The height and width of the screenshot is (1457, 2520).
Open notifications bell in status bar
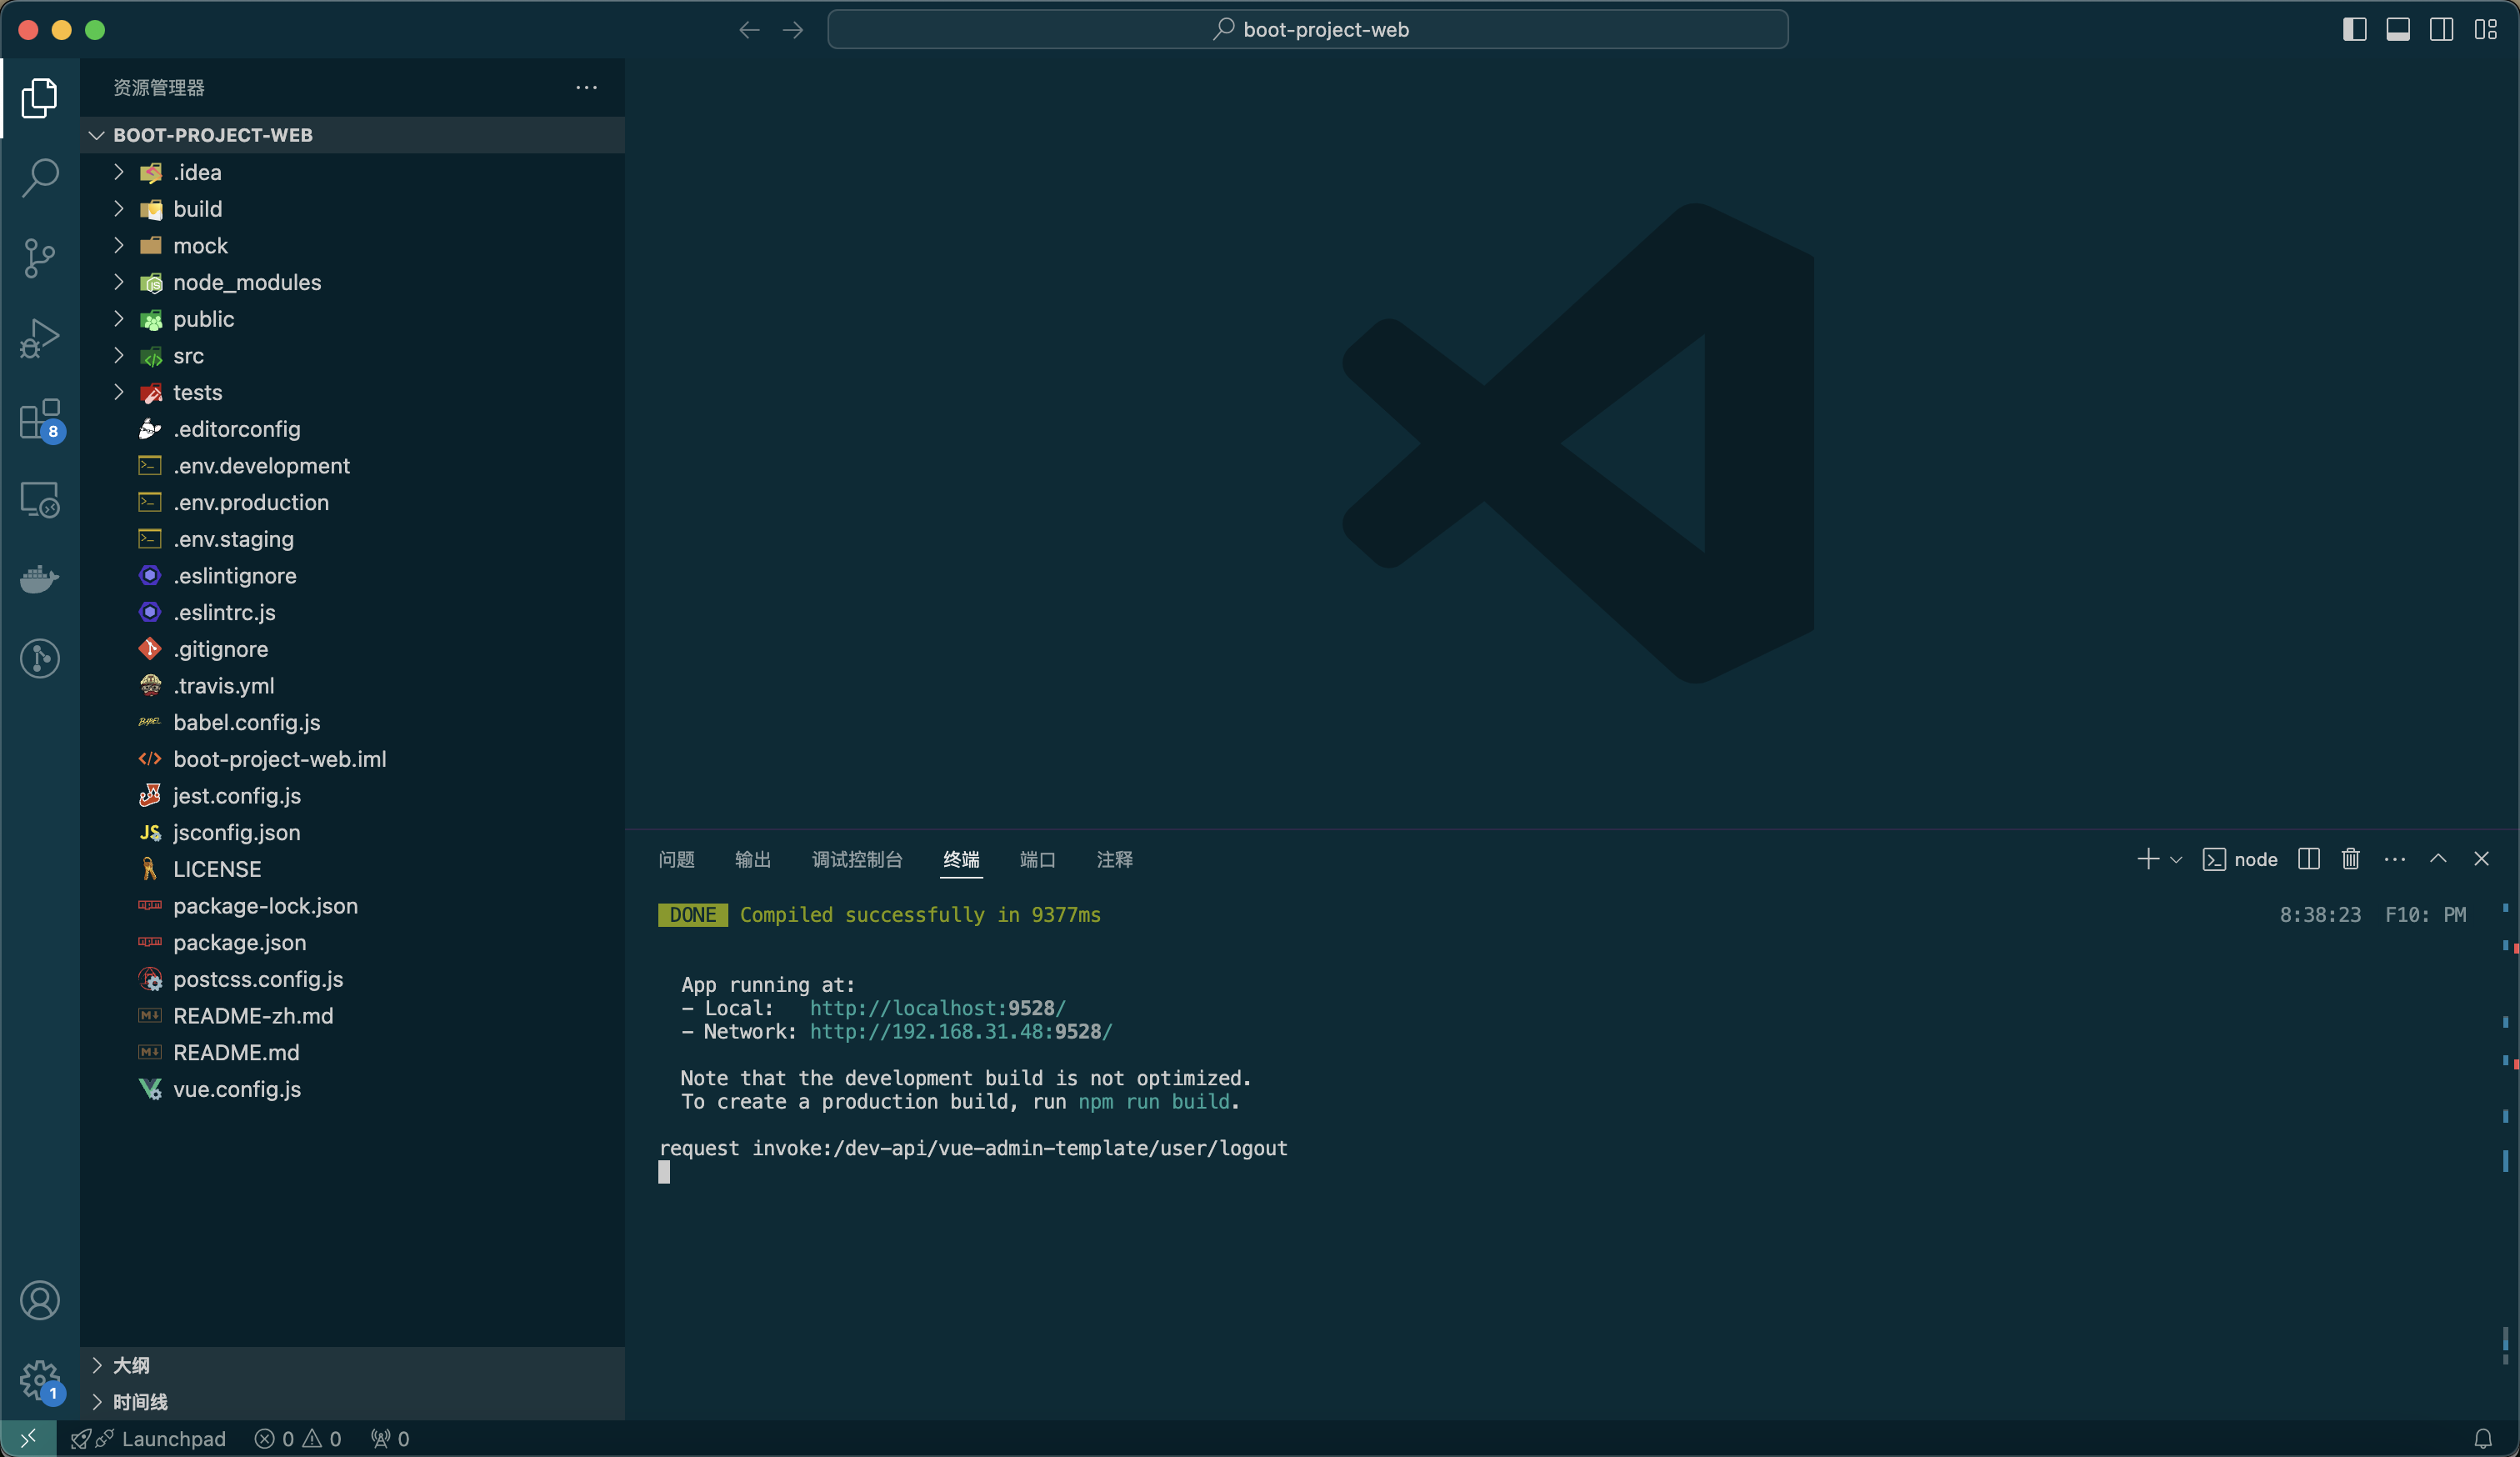[2482, 1438]
